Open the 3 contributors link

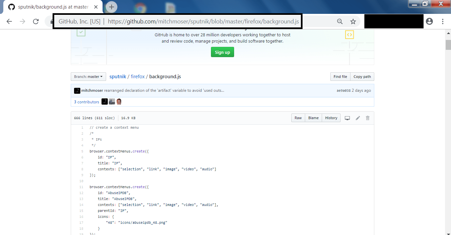click(x=86, y=102)
